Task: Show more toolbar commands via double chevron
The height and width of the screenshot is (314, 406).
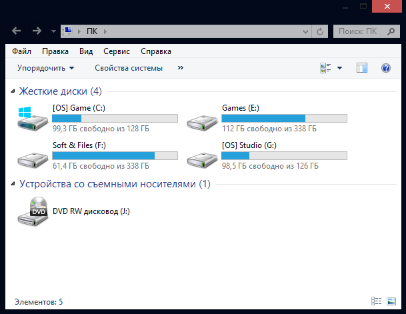Action: pos(180,68)
